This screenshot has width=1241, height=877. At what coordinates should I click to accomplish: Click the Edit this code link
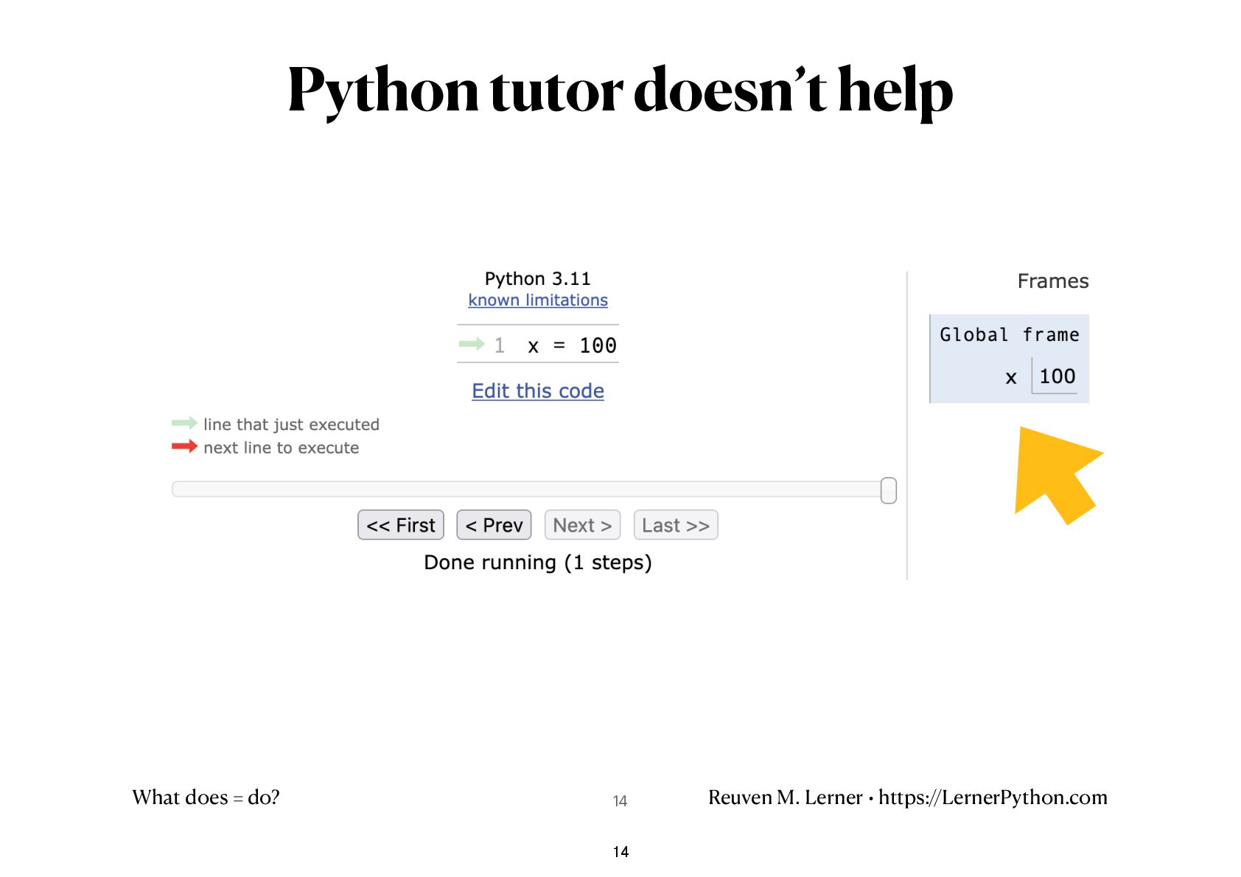click(538, 391)
